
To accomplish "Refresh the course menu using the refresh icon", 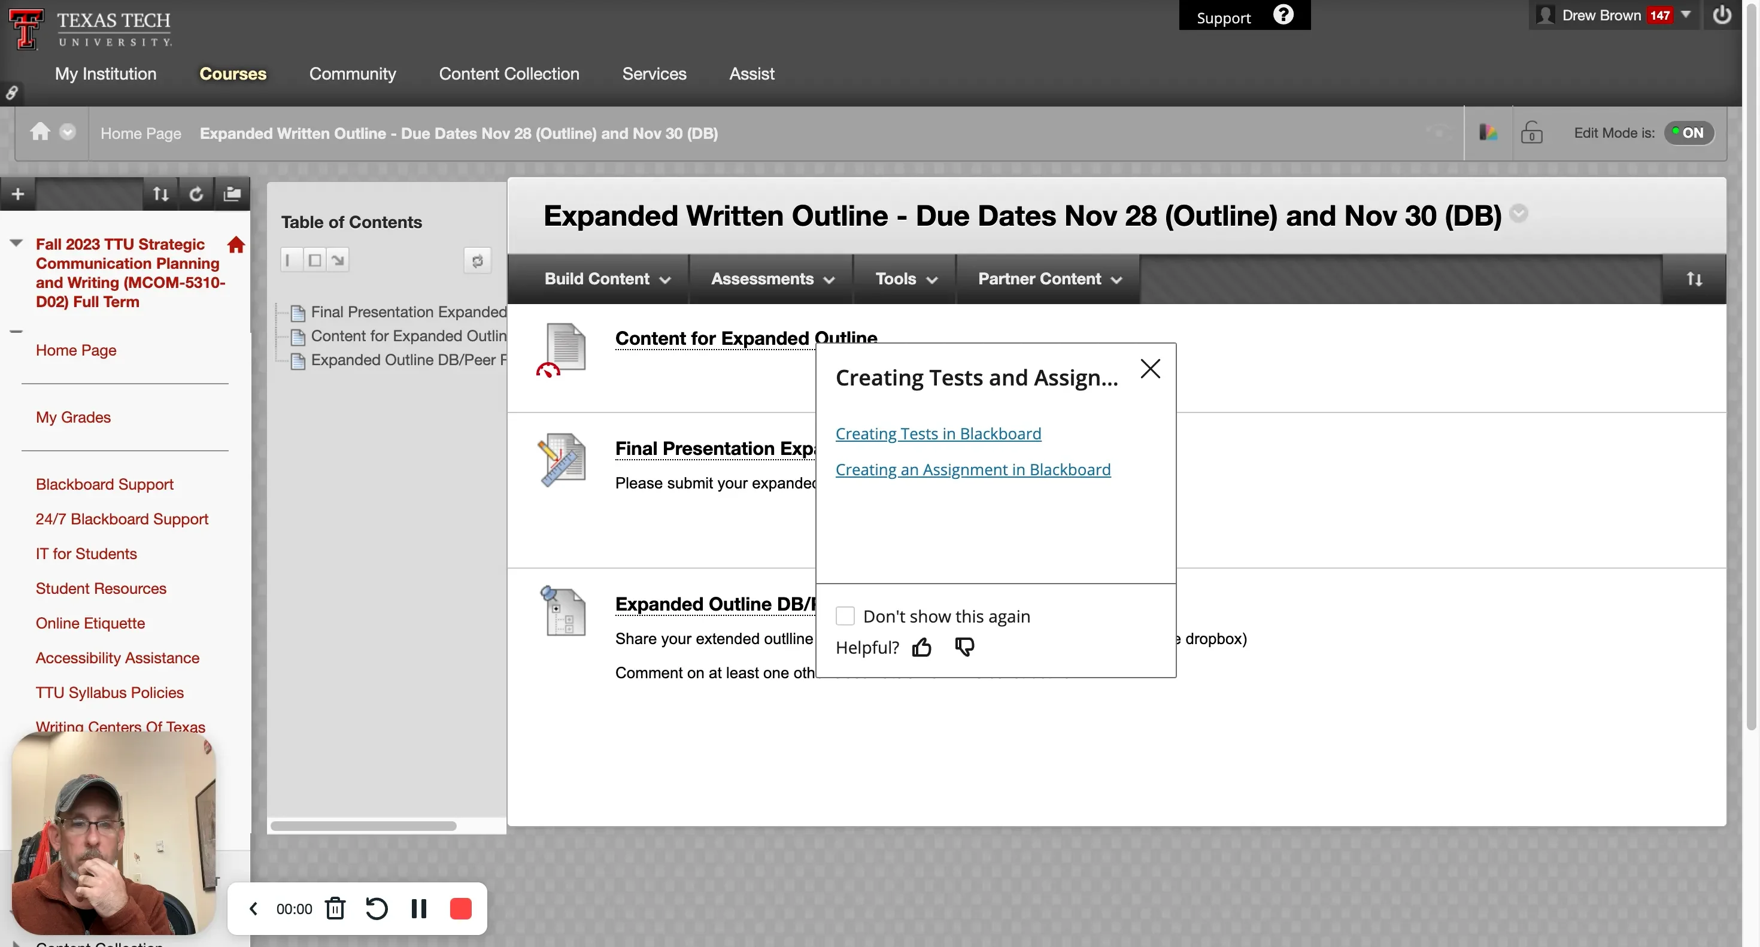I will [196, 193].
